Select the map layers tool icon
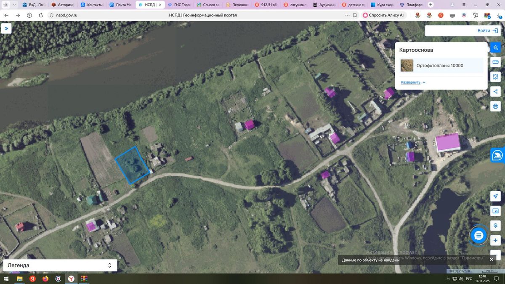The height and width of the screenshot is (284, 505). click(495, 47)
